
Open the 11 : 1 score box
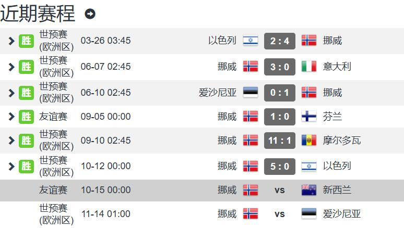(x=280, y=141)
